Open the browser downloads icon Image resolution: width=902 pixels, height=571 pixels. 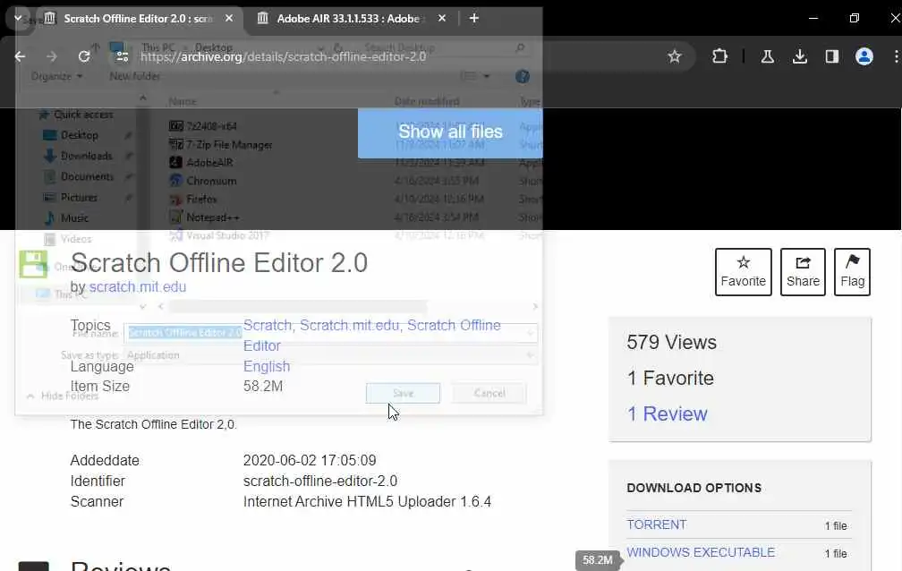[x=800, y=56]
